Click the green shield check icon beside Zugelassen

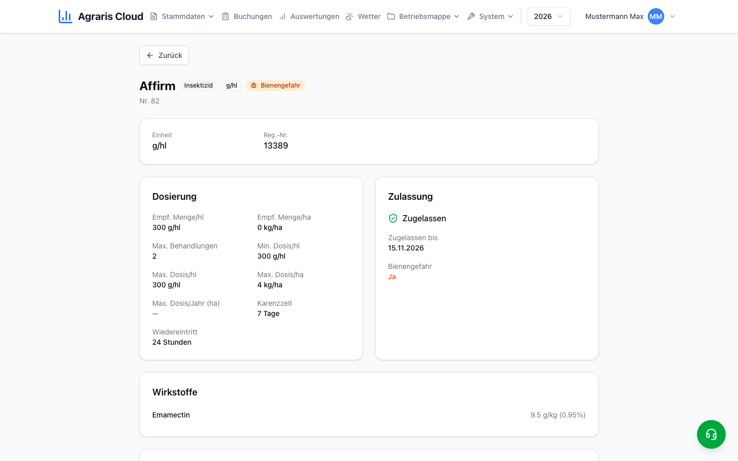click(393, 218)
